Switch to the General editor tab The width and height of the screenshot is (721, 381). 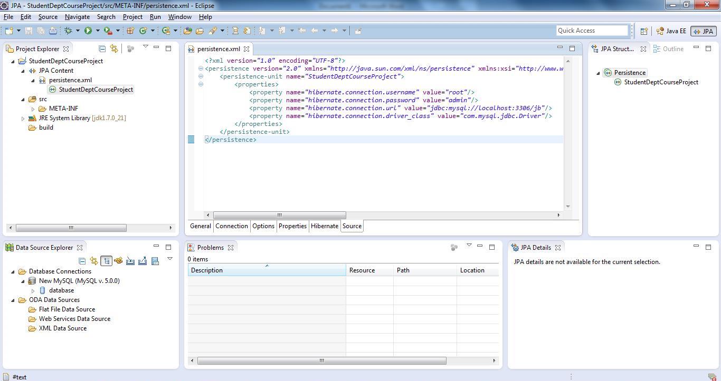(x=201, y=226)
